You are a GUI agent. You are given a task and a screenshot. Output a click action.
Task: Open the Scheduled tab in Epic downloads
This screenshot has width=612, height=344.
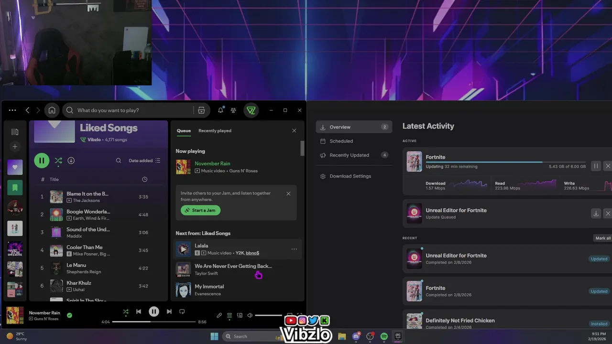pos(354,141)
